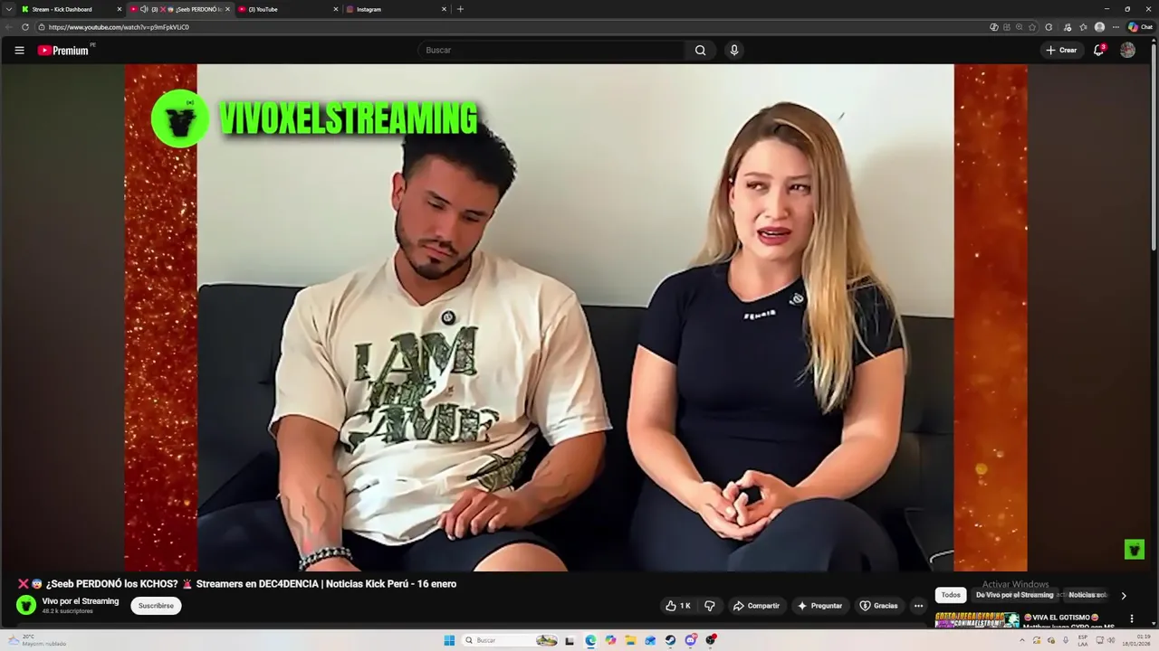The width and height of the screenshot is (1159, 651).
Task: Open more actions ellipsis under video
Action: (x=918, y=606)
